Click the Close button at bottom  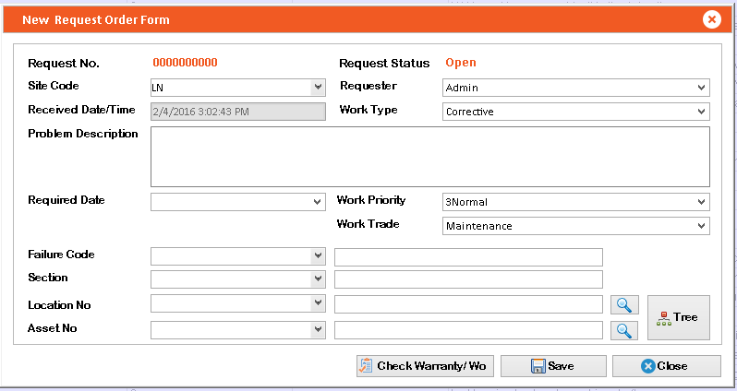click(x=666, y=366)
